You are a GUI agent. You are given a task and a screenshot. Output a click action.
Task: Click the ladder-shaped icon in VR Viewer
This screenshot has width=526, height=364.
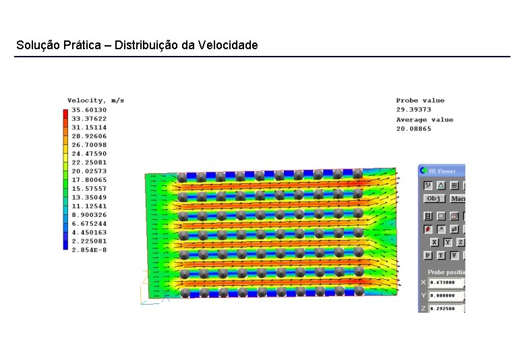tap(428, 216)
